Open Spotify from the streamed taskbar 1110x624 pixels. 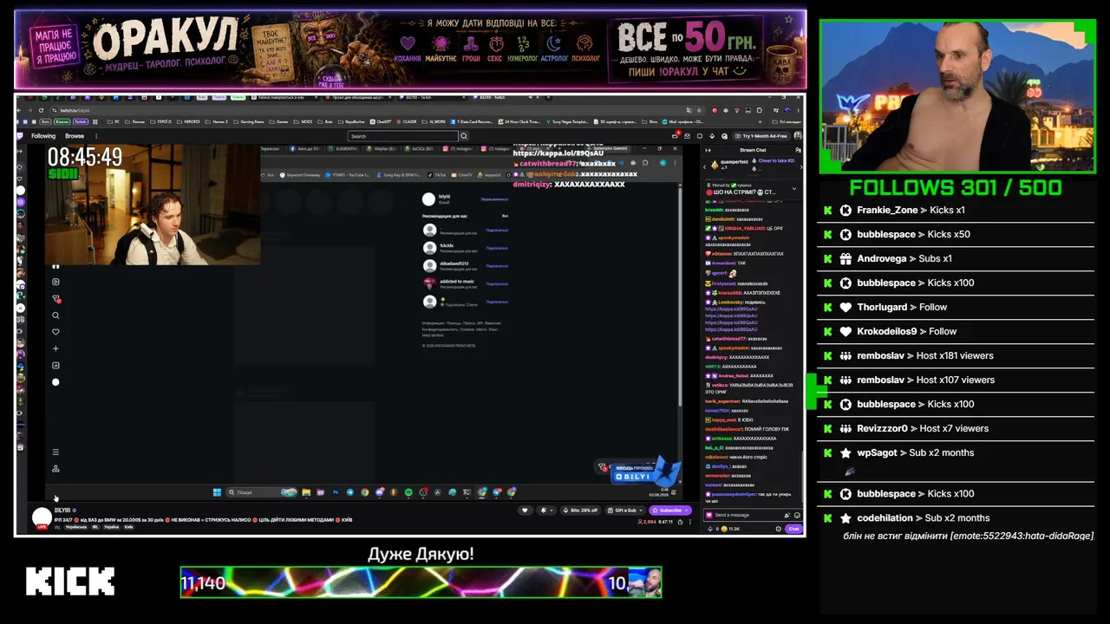click(408, 492)
